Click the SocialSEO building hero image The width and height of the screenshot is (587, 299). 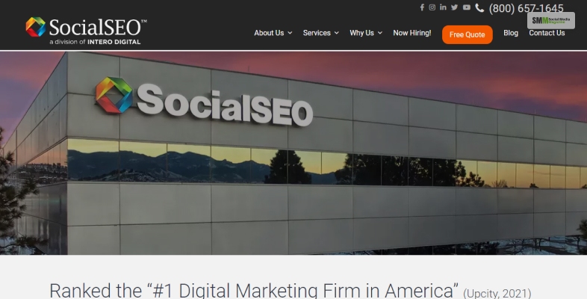tap(293, 153)
